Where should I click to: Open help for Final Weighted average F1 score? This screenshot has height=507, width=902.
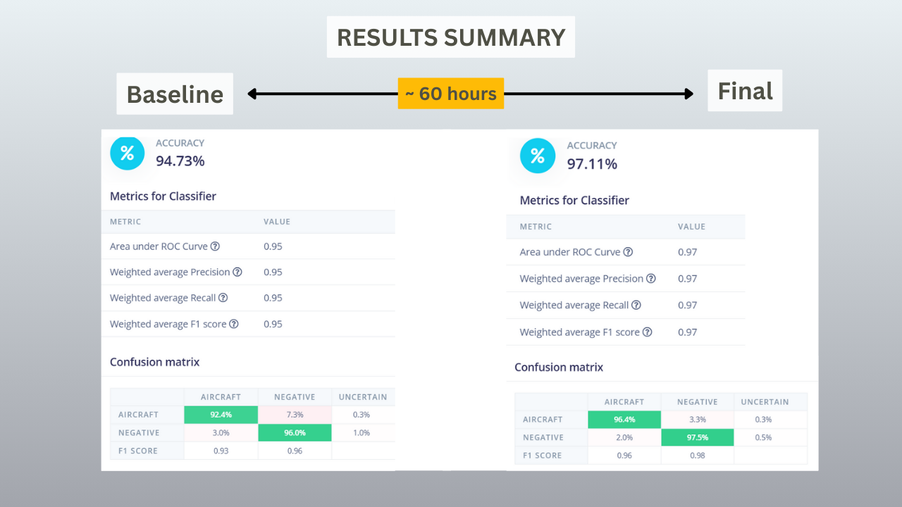[x=647, y=332]
